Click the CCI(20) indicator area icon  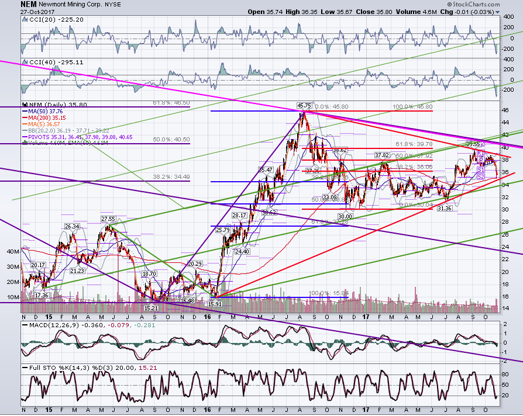pyautogui.click(x=25, y=20)
